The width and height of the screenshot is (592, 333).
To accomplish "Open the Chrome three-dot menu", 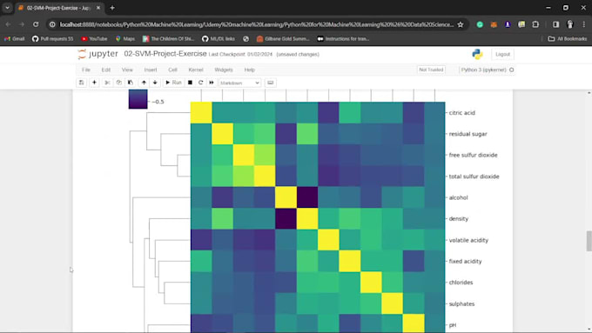I will click(x=583, y=24).
